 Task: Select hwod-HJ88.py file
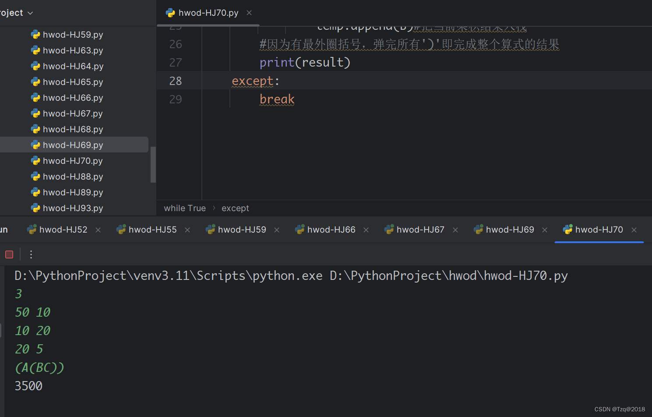(73, 177)
